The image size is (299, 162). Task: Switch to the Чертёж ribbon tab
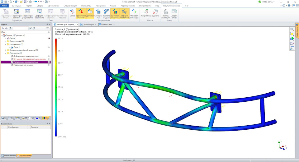tap(29, 6)
